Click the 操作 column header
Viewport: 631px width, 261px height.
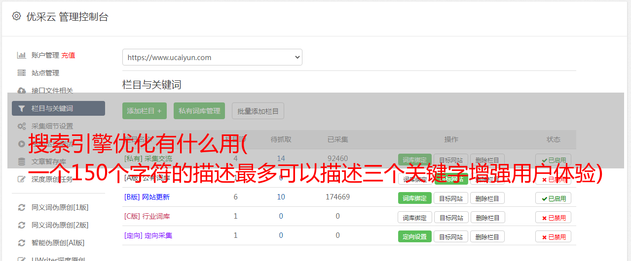[x=451, y=139]
